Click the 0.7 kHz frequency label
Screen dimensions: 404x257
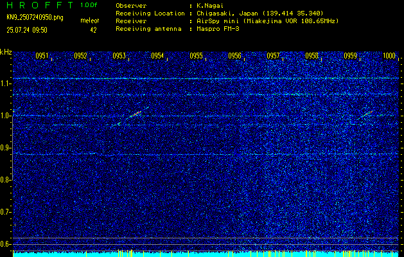point(5,212)
